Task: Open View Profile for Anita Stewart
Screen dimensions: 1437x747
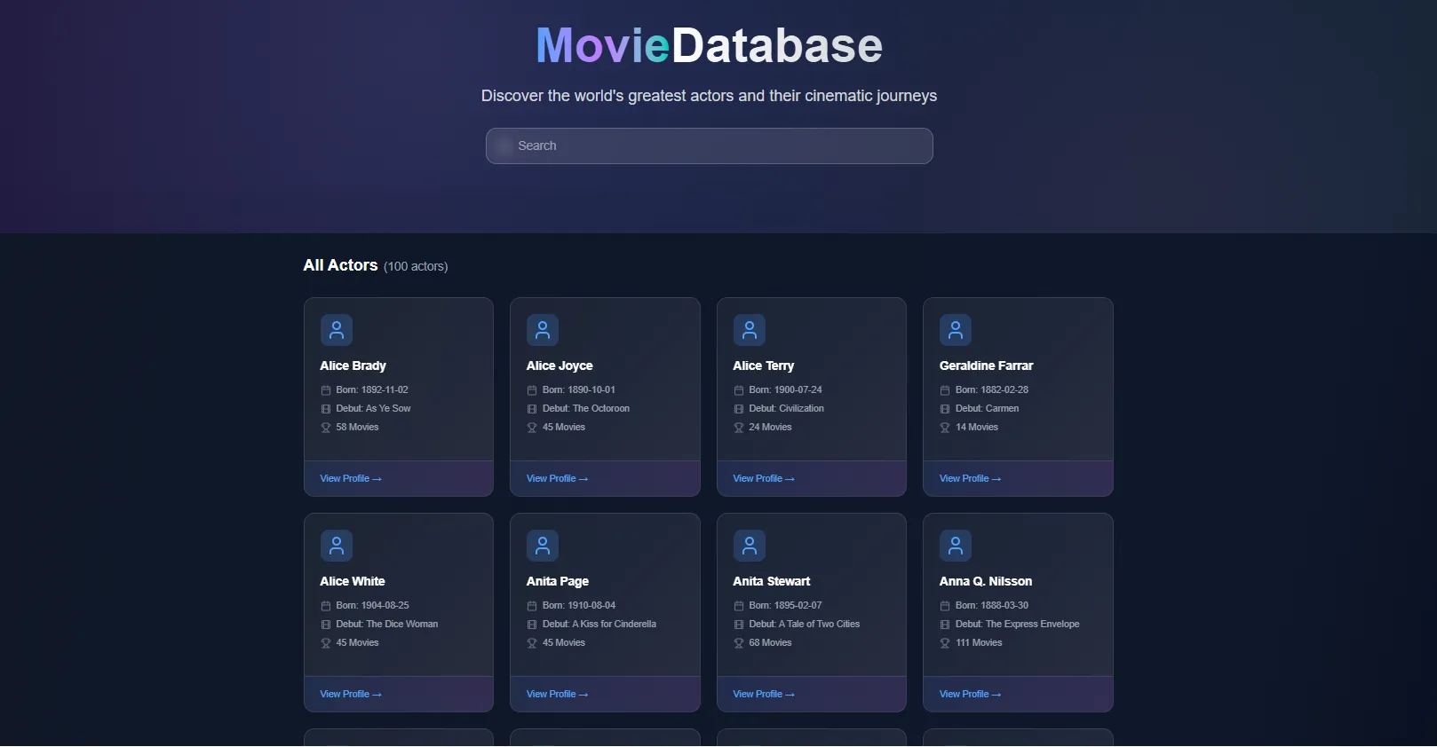Action: [x=764, y=694]
